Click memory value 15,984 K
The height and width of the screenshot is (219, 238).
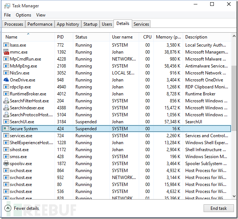[172, 185]
